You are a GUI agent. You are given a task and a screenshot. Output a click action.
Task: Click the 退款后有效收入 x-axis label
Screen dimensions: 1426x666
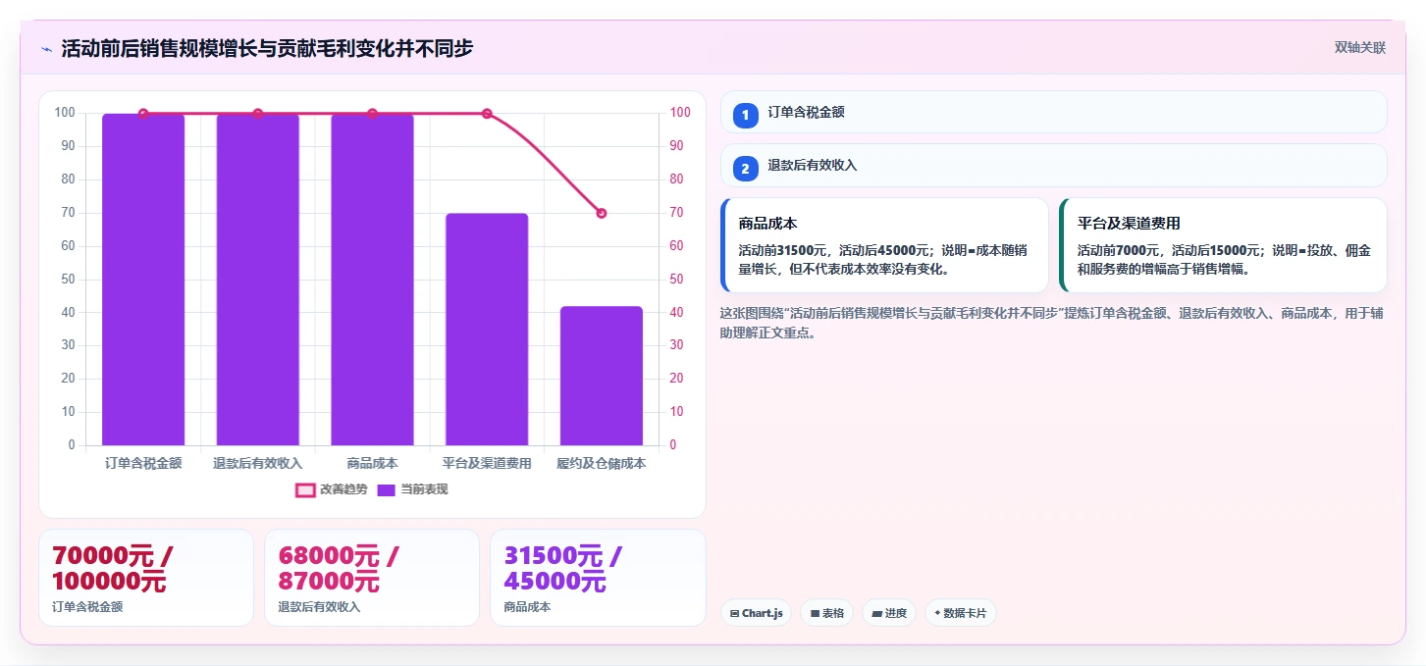(258, 463)
